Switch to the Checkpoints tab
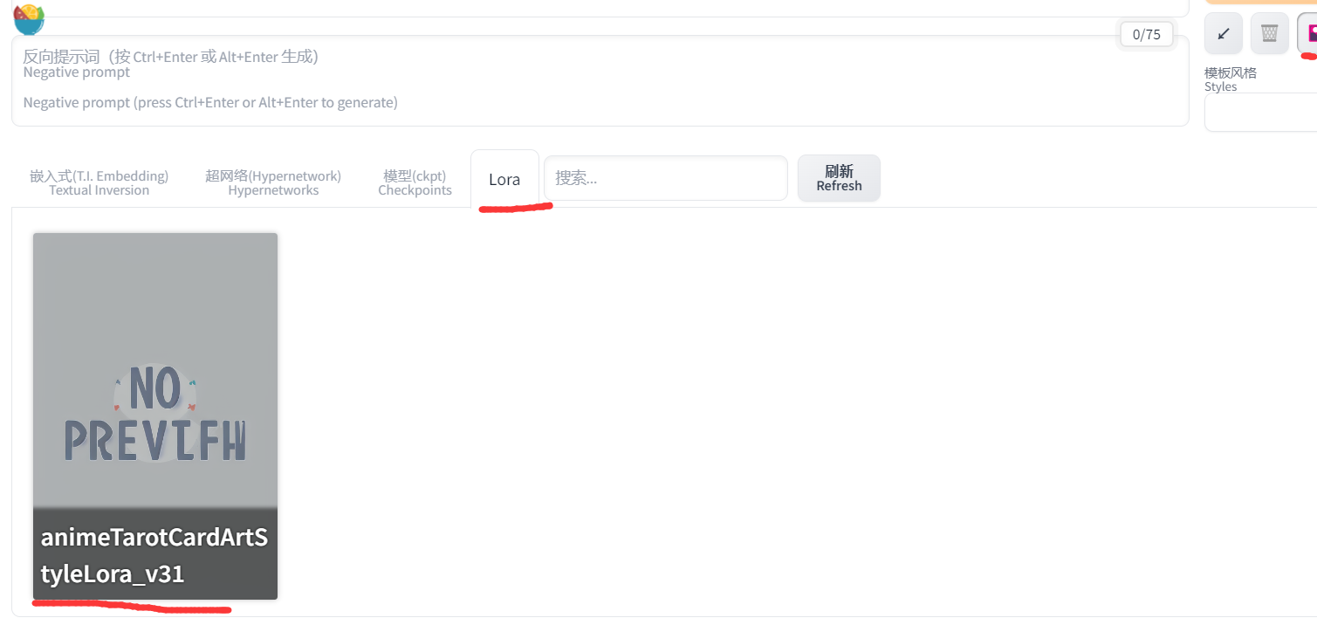Screen dimensions: 1317x618 [x=415, y=182]
